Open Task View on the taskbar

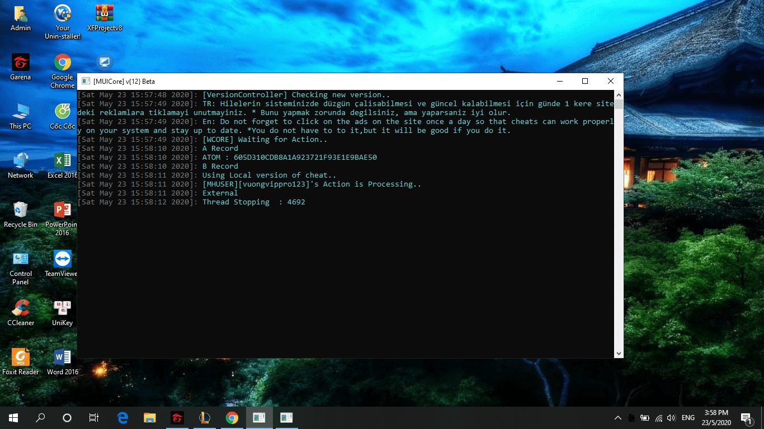tap(94, 418)
